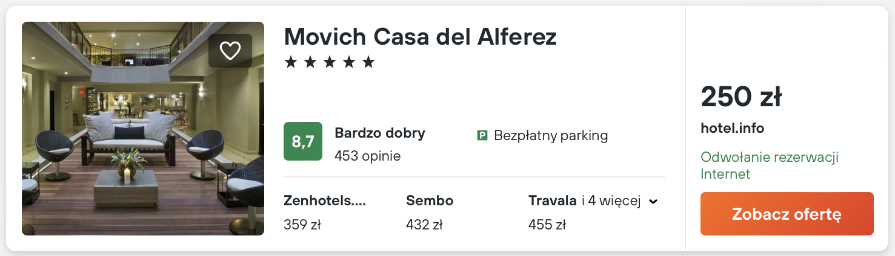
Task: Click the hotel.info provider name
Action: click(x=732, y=128)
